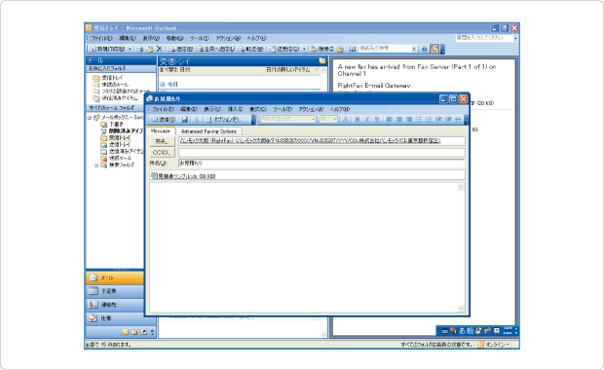This screenshot has height=370, width=604.
Task: Toggle Bold formatting in the compose toolbar
Action: tap(358, 120)
